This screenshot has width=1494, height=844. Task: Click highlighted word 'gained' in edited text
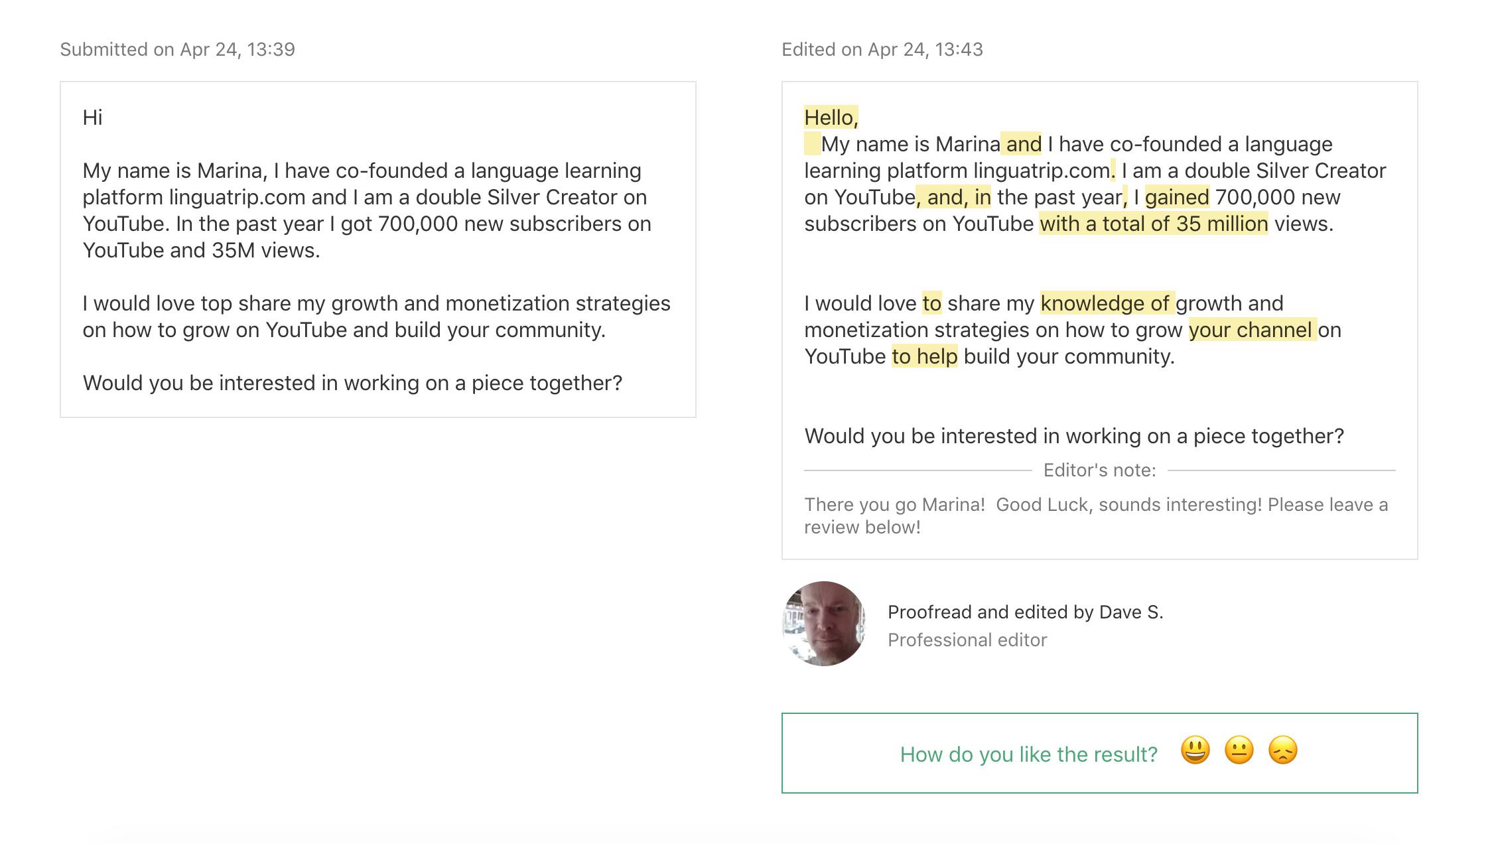[1177, 197]
